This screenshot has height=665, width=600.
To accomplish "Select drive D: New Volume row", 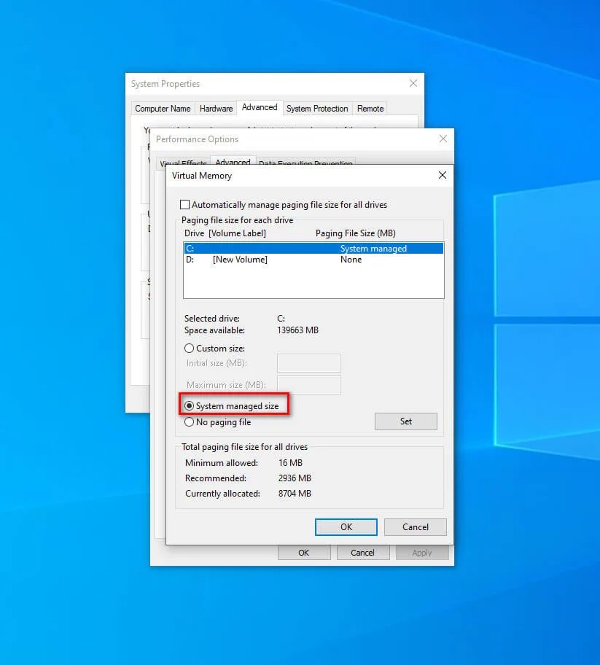I will pyautogui.click(x=313, y=260).
